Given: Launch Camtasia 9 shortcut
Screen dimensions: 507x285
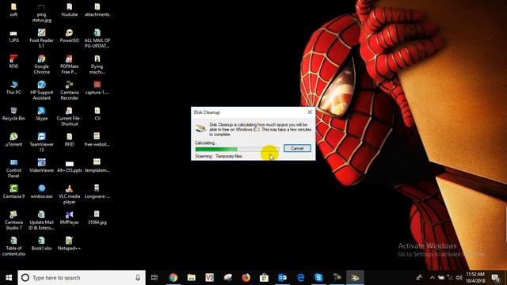Looking at the screenshot, I should (x=13, y=192).
